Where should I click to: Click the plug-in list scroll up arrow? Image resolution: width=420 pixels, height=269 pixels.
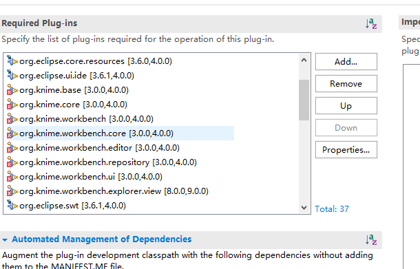point(304,60)
